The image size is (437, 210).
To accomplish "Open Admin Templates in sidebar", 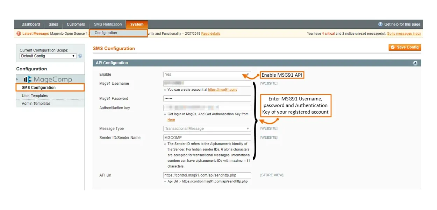I will 36,104.
